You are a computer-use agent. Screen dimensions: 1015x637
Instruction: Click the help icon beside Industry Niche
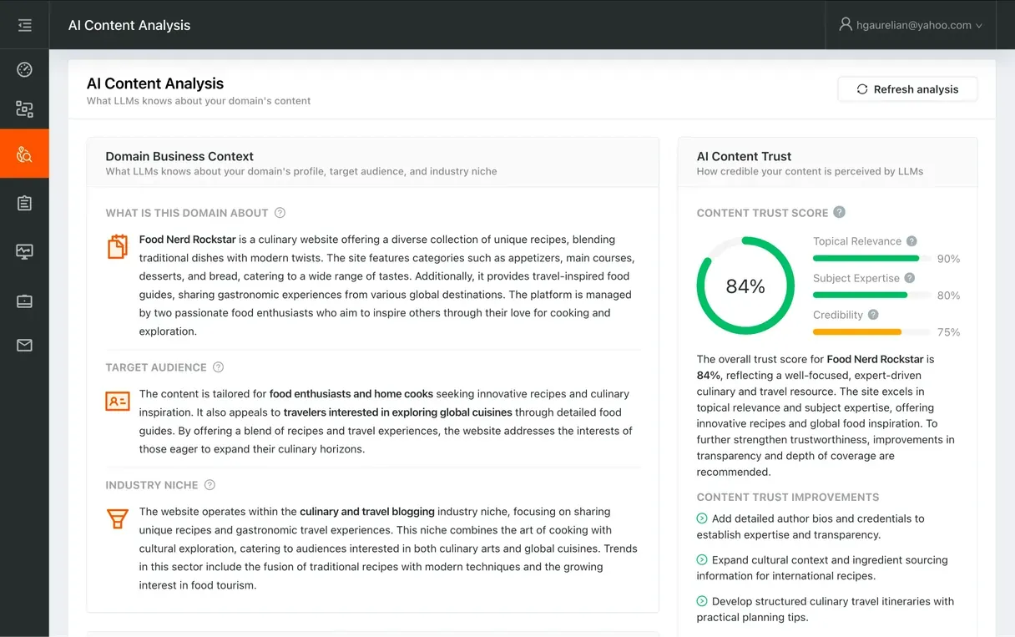pyautogui.click(x=209, y=484)
